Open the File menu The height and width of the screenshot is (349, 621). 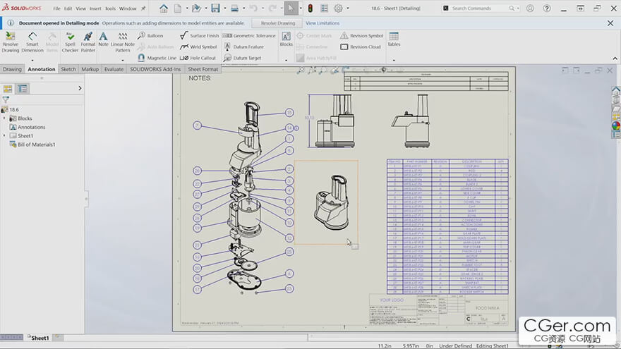coord(57,8)
